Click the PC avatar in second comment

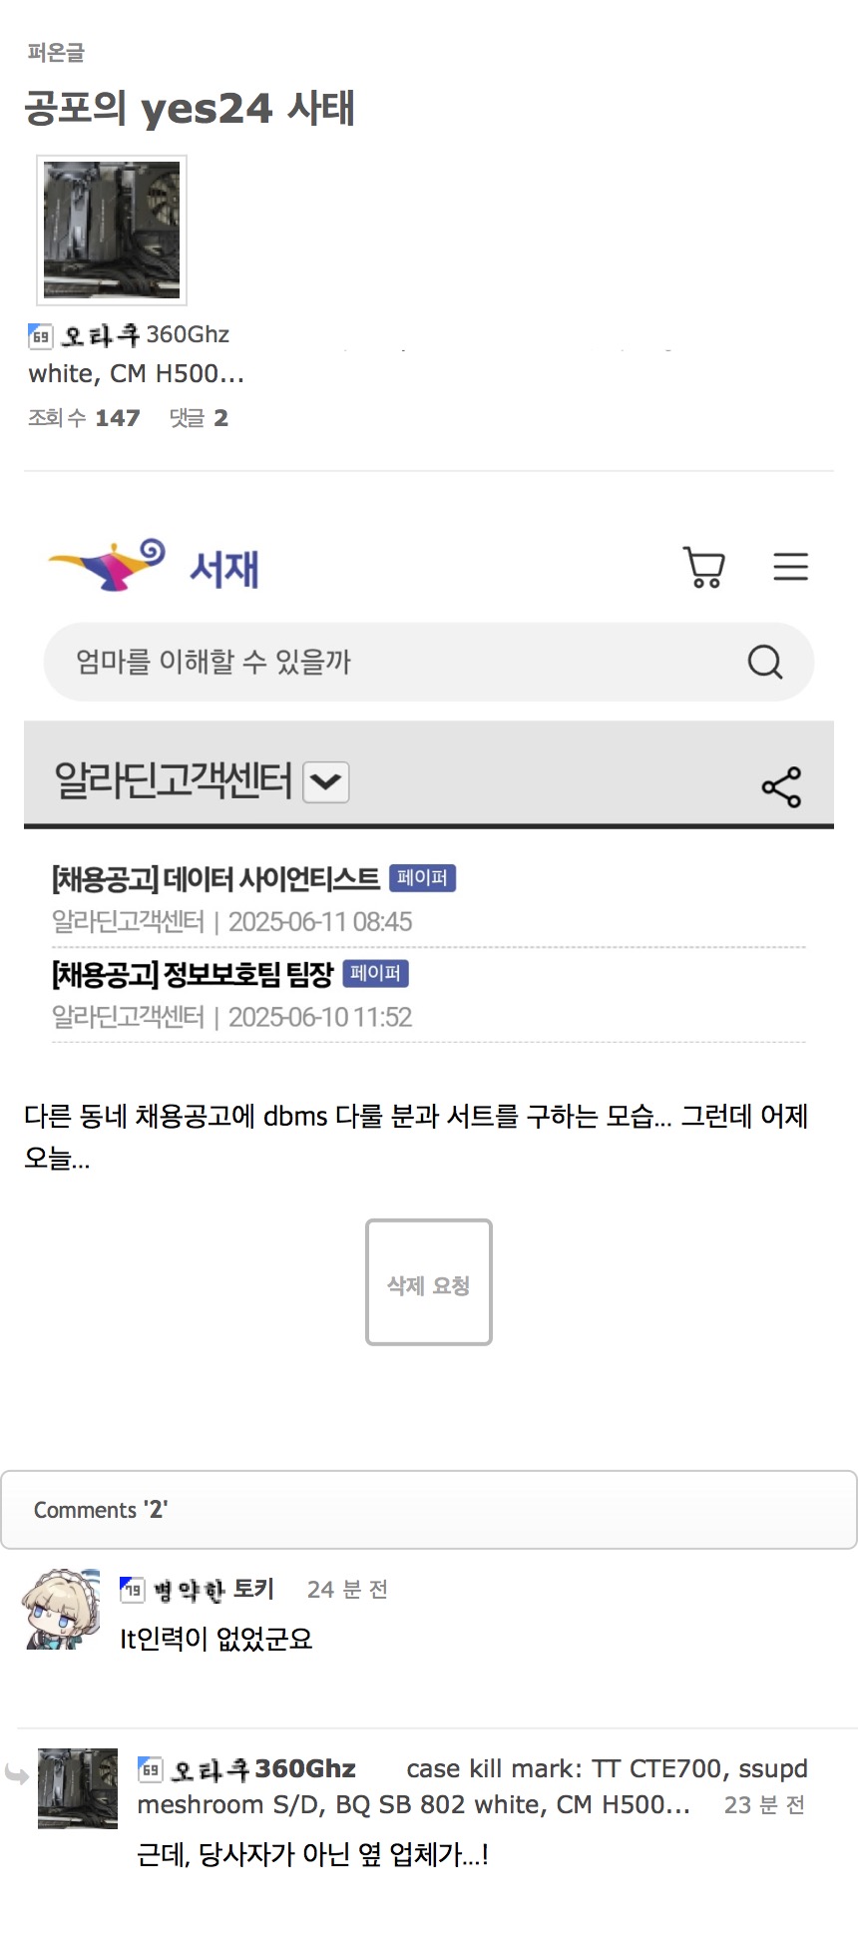78,1788
